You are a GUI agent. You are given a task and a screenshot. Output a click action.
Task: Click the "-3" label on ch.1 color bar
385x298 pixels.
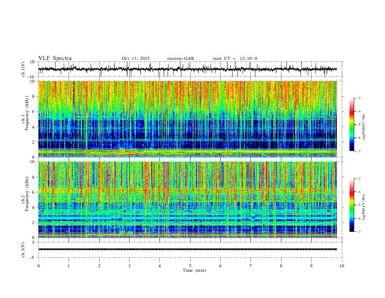point(359,98)
